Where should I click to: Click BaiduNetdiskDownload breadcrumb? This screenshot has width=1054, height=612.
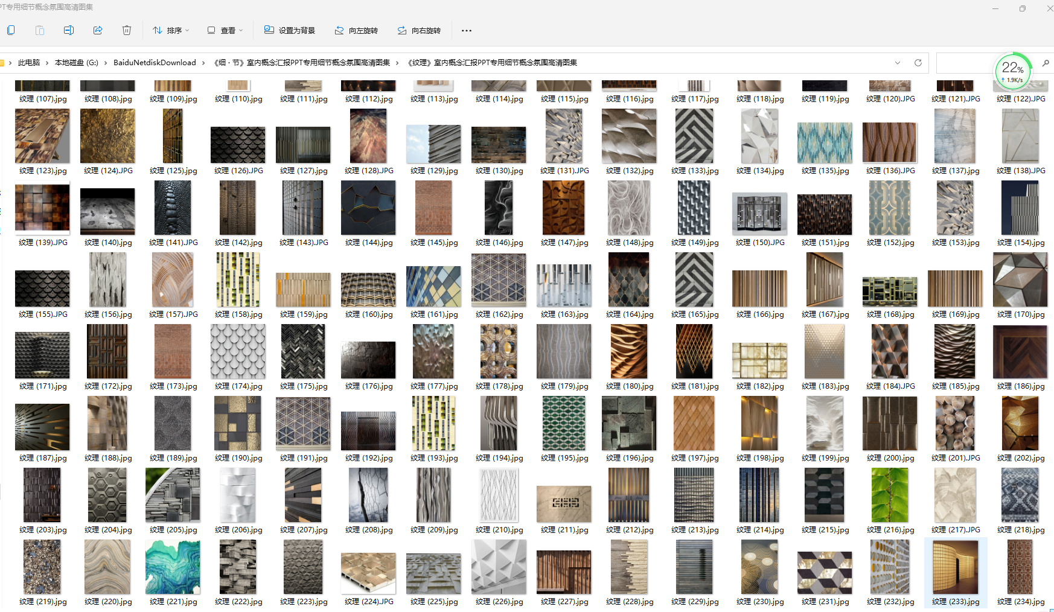pos(155,63)
